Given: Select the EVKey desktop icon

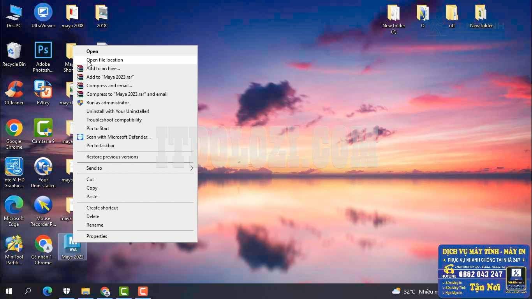Looking at the screenshot, I should (x=43, y=93).
